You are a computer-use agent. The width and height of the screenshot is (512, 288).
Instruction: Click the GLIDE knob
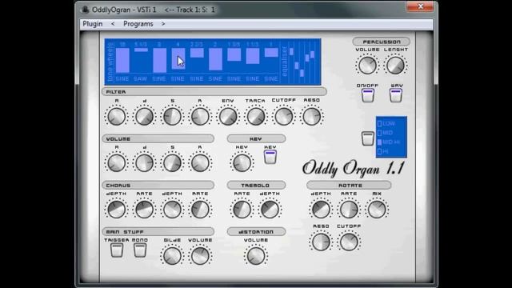(172, 256)
